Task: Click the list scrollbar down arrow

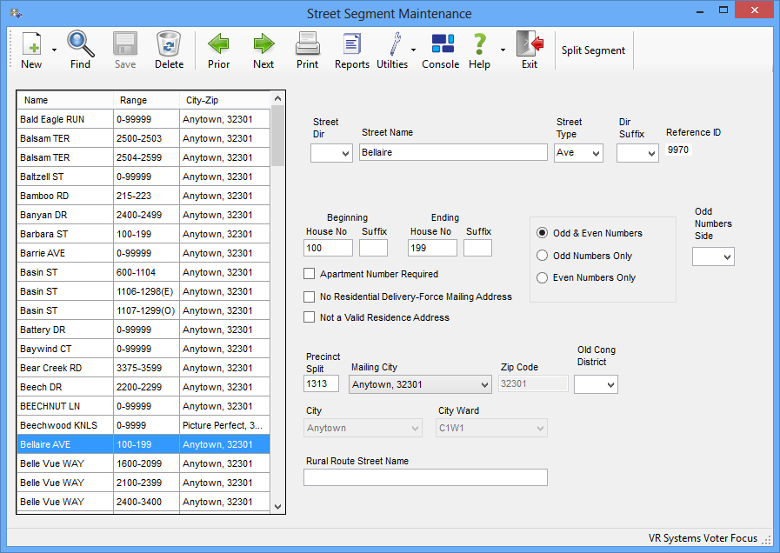Action: coord(278,507)
